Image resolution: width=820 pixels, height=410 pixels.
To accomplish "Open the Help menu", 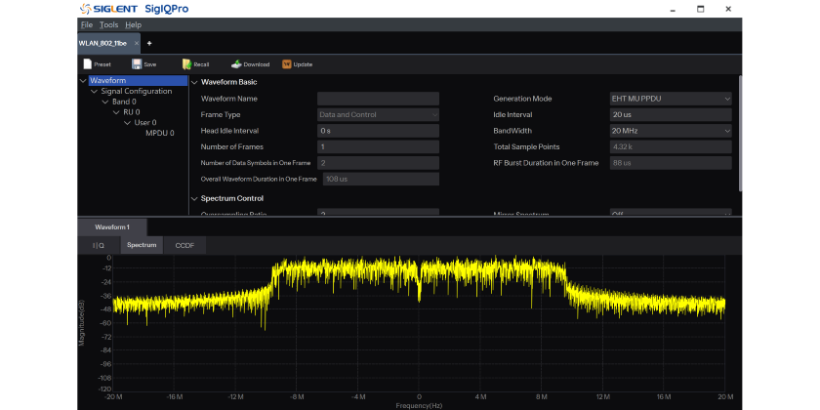I will pos(133,24).
